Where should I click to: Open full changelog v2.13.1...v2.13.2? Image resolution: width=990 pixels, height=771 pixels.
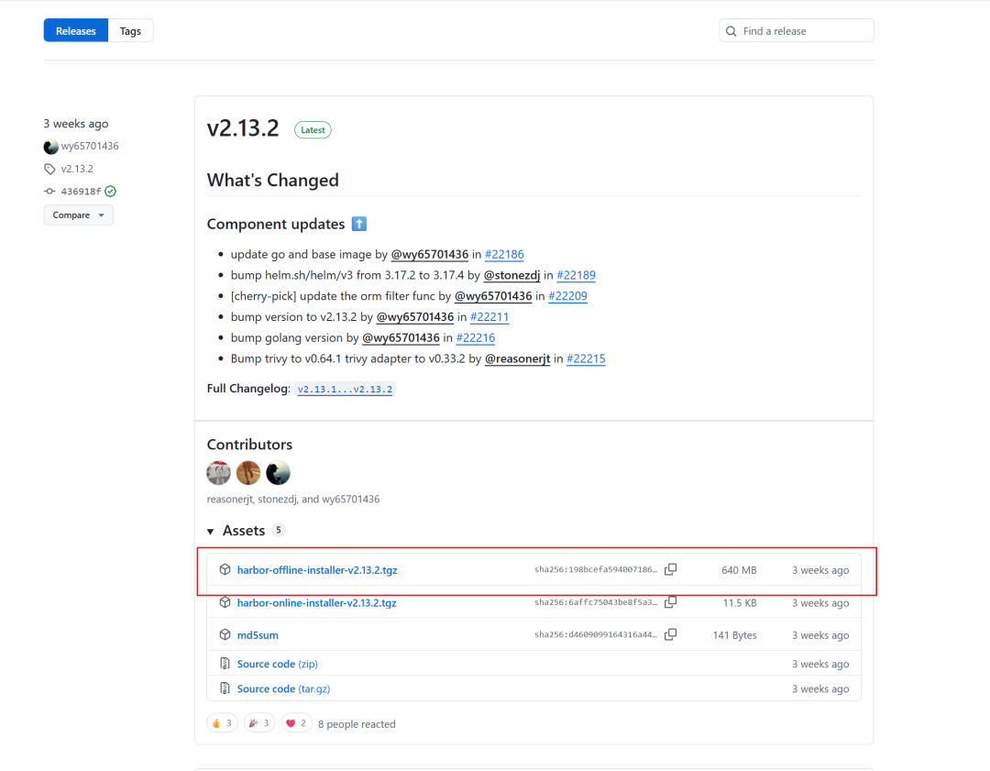tap(345, 389)
